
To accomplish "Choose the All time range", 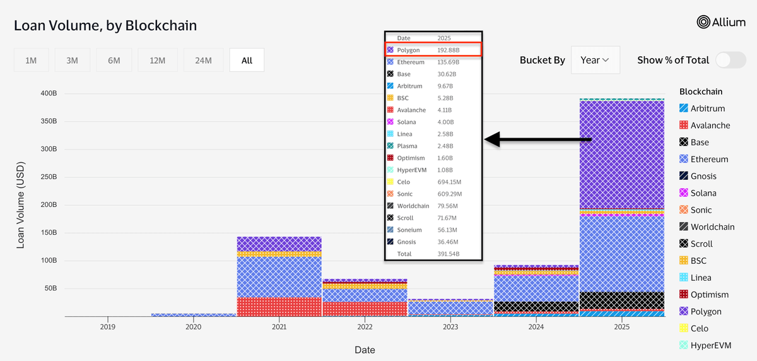I will (247, 61).
